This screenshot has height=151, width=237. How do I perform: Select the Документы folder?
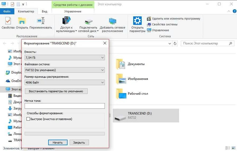130,64
